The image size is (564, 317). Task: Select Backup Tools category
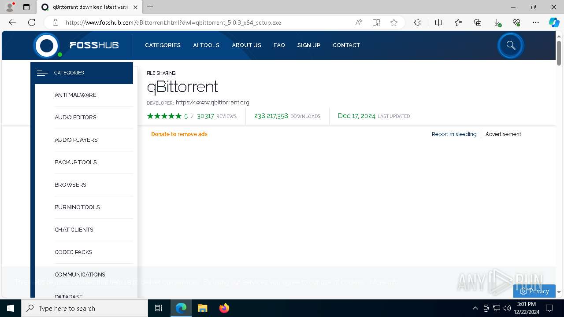(x=76, y=162)
